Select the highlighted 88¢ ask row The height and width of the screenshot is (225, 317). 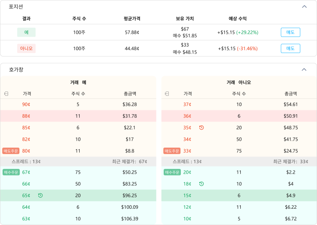[x=78, y=116]
